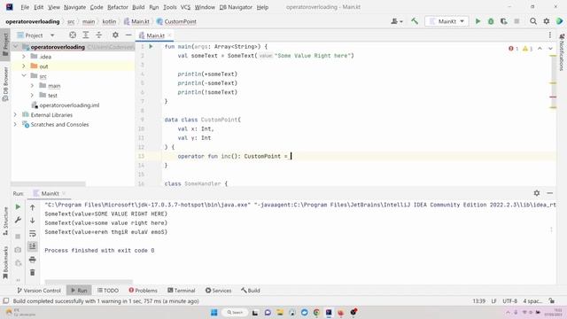The width and height of the screenshot is (567, 319).
Task: Open Terminal tool window
Action: click(x=181, y=291)
